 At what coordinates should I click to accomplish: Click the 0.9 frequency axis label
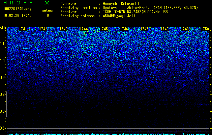tap(3, 78)
